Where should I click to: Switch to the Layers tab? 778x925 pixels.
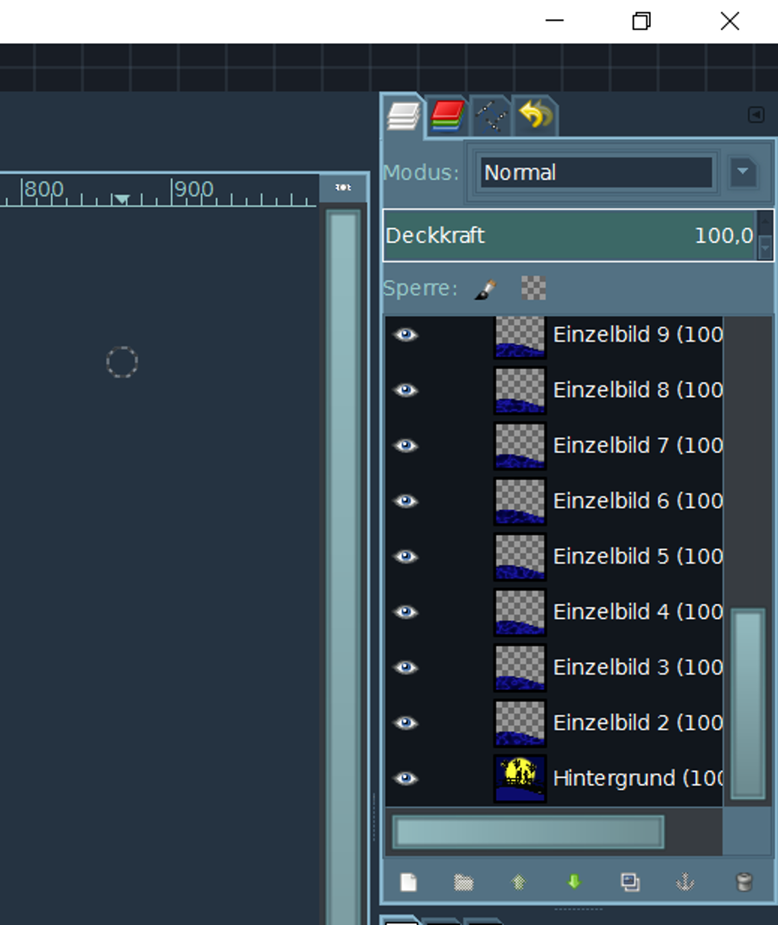pyautogui.click(x=404, y=116)
